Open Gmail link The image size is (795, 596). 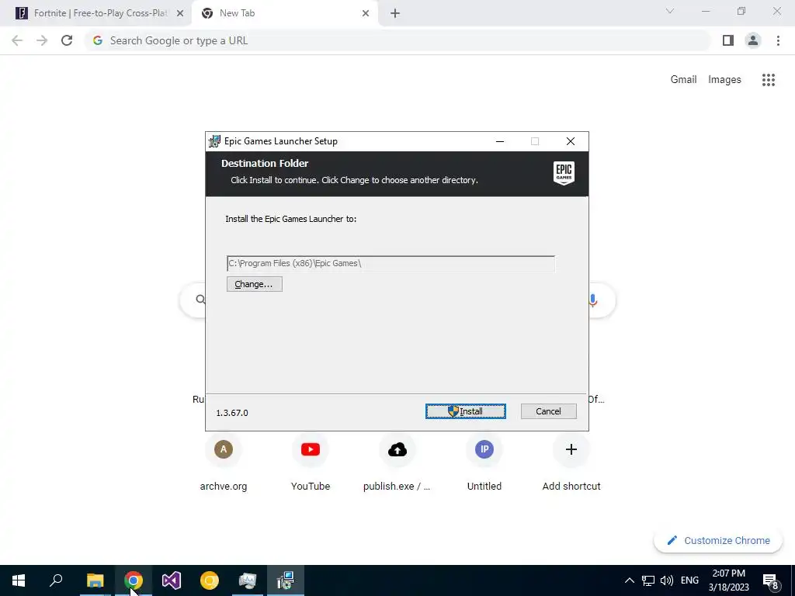tap(683, 80)
